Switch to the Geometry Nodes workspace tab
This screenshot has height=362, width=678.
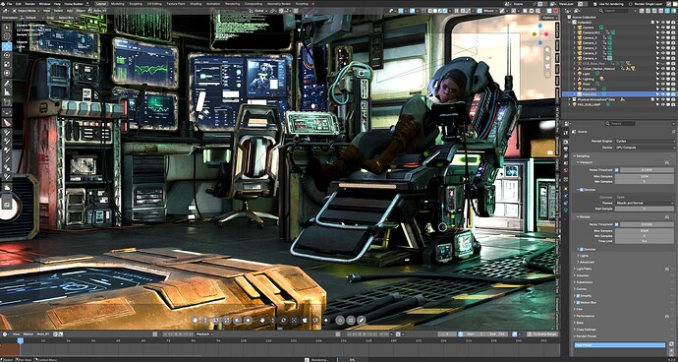coord(279,4)
